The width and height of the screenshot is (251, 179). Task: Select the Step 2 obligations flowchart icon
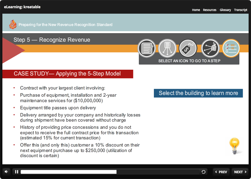(168, 48)
